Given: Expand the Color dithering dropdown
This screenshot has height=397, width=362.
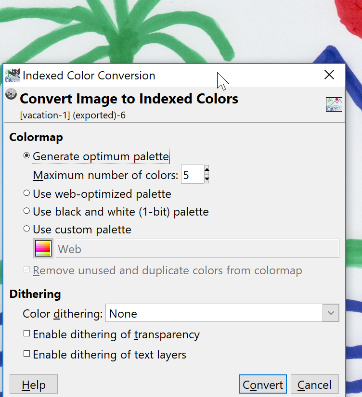Looking at the screenshot, I should (330, 313).
